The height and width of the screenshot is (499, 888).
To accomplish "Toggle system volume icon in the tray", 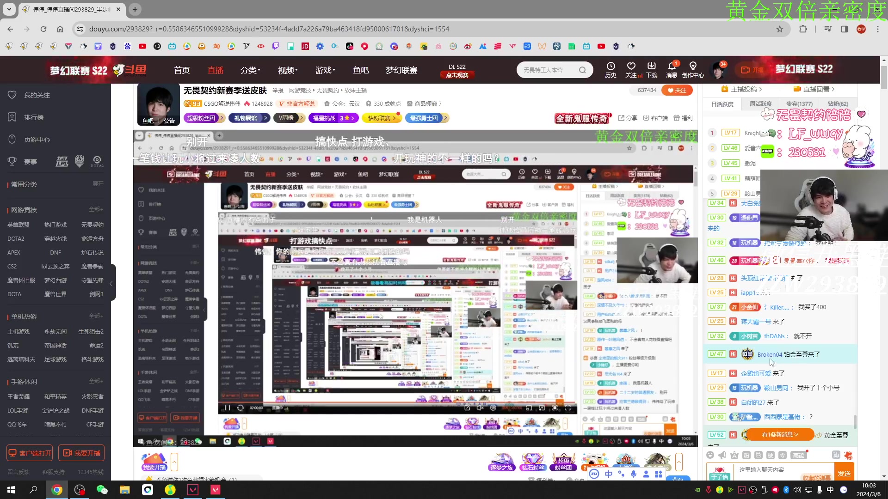I will [x=797, y=490].
